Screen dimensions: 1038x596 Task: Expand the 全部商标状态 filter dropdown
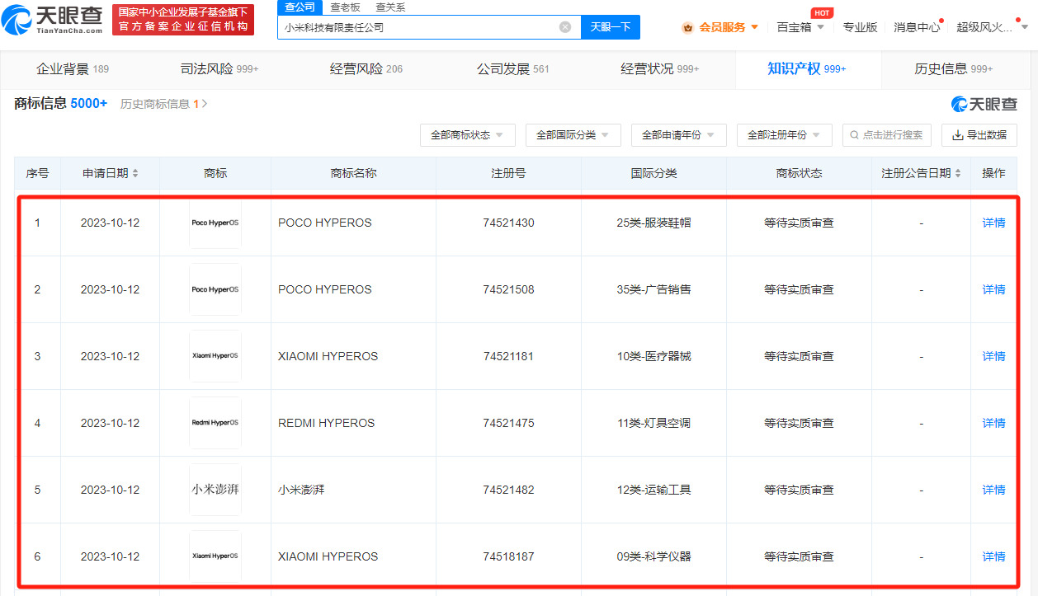[x=468, y=135]
